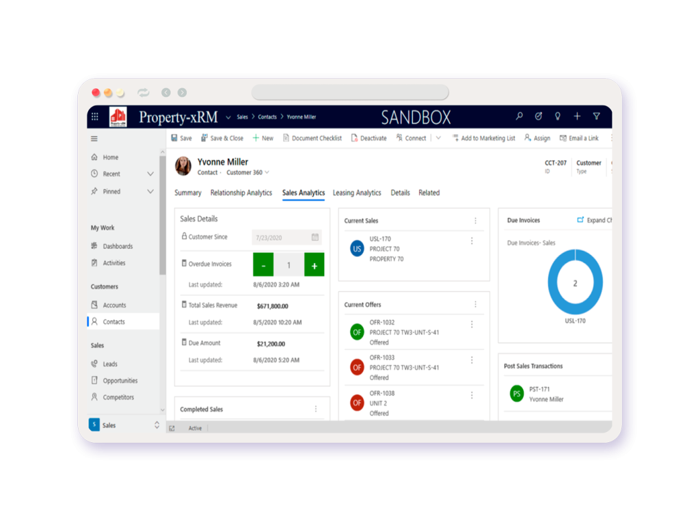Select Contacts in sidebar
This screenshot has height=512, width=700.
124,321
